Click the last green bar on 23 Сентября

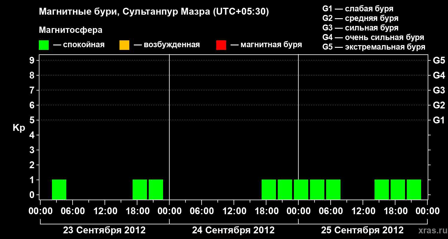(156, 189)
